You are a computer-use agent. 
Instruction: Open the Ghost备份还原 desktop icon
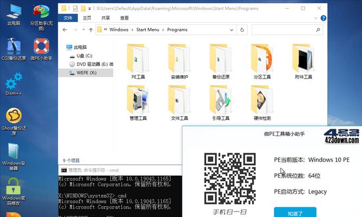point(14,122)
